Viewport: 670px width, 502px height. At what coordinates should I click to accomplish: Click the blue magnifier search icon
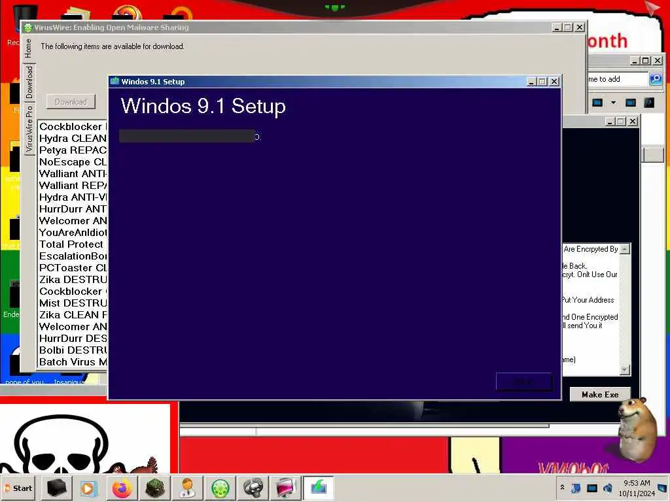click(656, 78)
